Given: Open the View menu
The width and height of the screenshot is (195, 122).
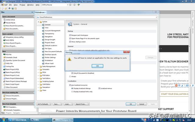Looking at the screenshot, I should 16,5.
